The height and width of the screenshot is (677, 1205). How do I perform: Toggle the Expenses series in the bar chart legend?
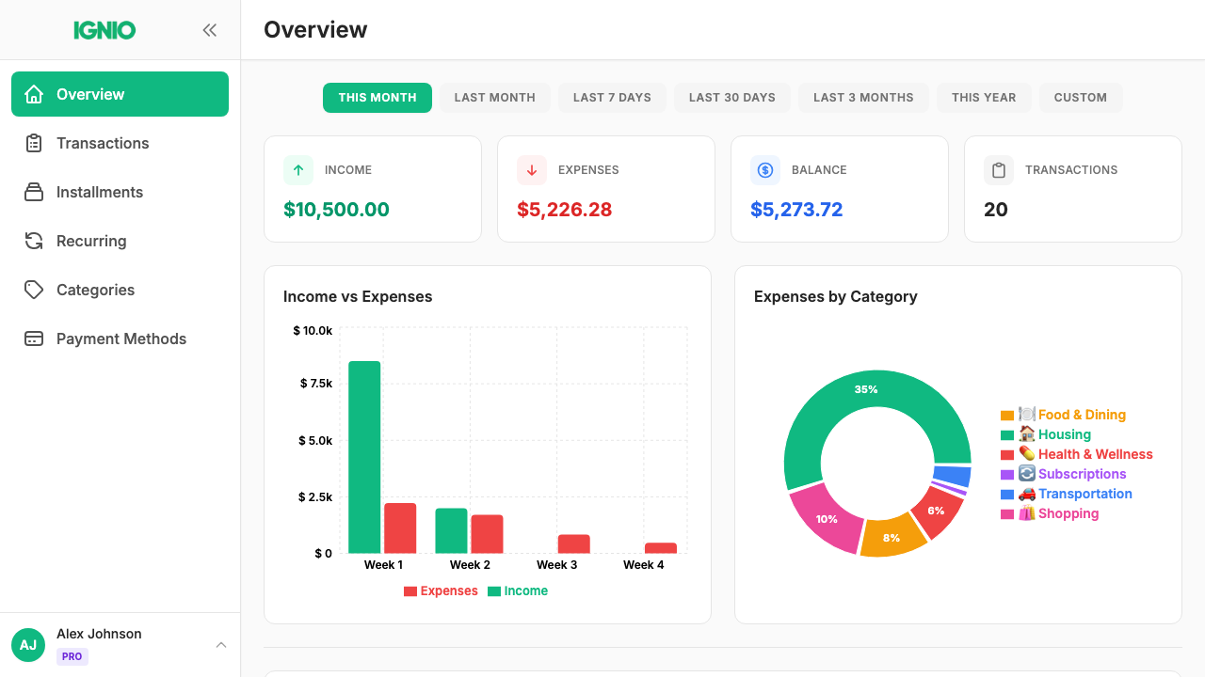(x=441, y=590)
